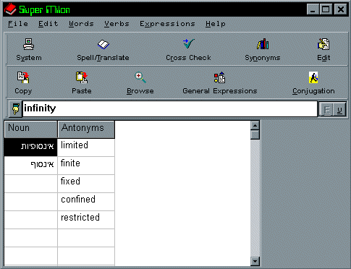Select the Spell/Translate book icon
The height and width of the screenshot is (269, 351).
103,44
